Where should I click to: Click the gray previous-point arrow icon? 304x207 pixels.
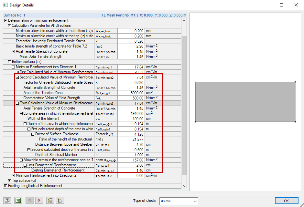click(x=29, y=200)
